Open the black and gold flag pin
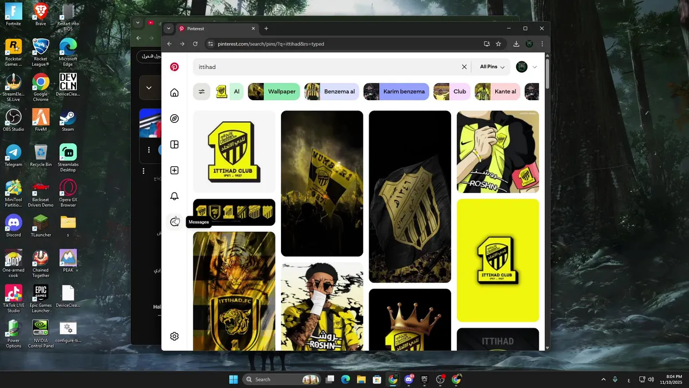 410,196
